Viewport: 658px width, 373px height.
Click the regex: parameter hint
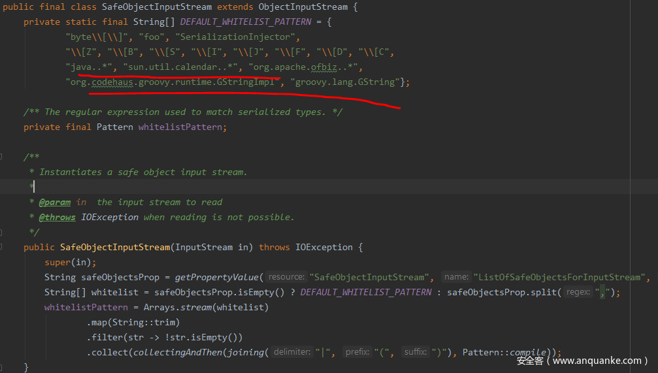click(578, 292)
